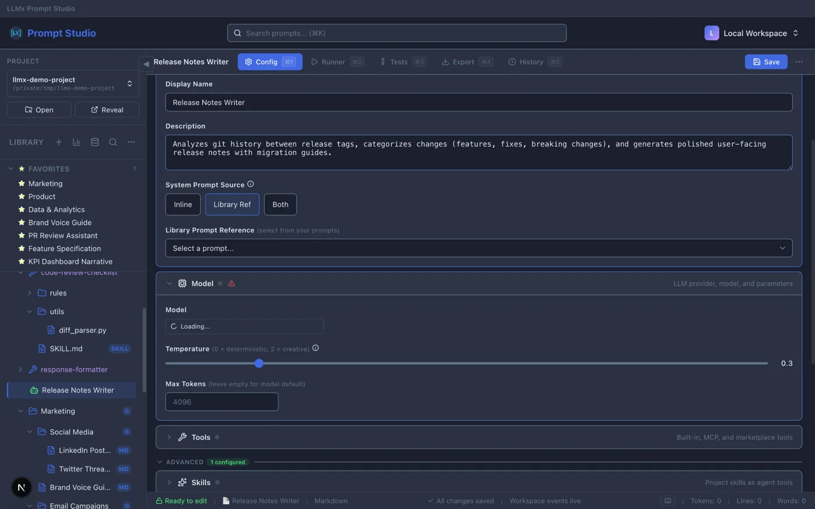Open the Local Workspace switcher
This screenshot has height=509, width=815.
[x=753, y=33]
